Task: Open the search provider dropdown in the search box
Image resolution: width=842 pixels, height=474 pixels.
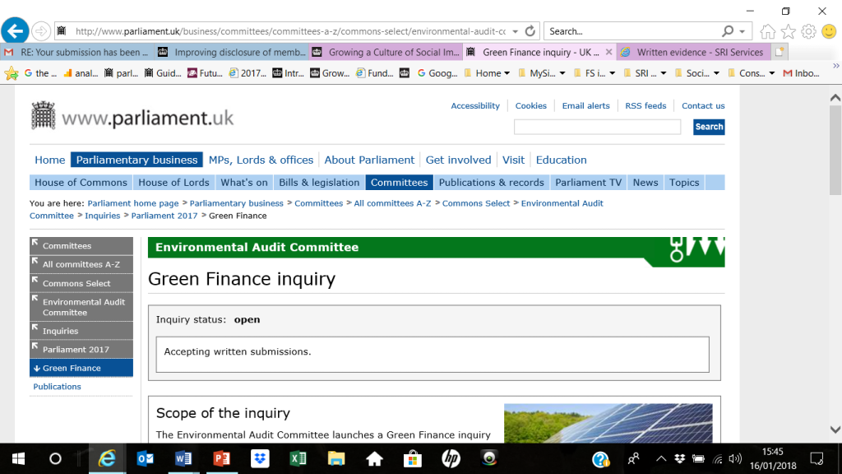Action: [x=742, y=30]
